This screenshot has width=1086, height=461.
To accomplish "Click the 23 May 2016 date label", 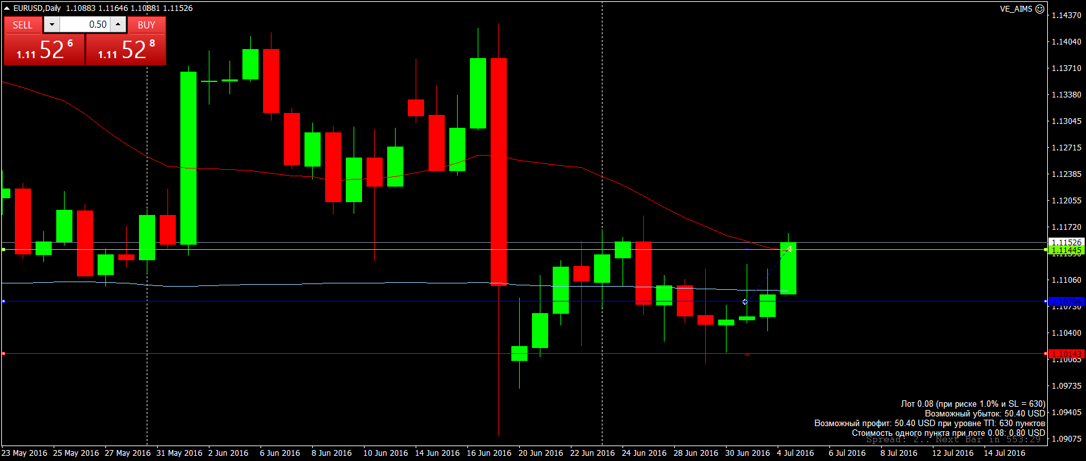I will click(25, 453).
